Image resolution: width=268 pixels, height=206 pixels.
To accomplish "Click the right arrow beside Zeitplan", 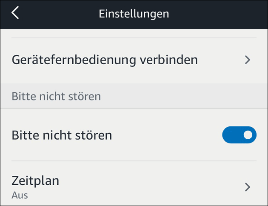I will pyautogui.click(x=248, y=186).
